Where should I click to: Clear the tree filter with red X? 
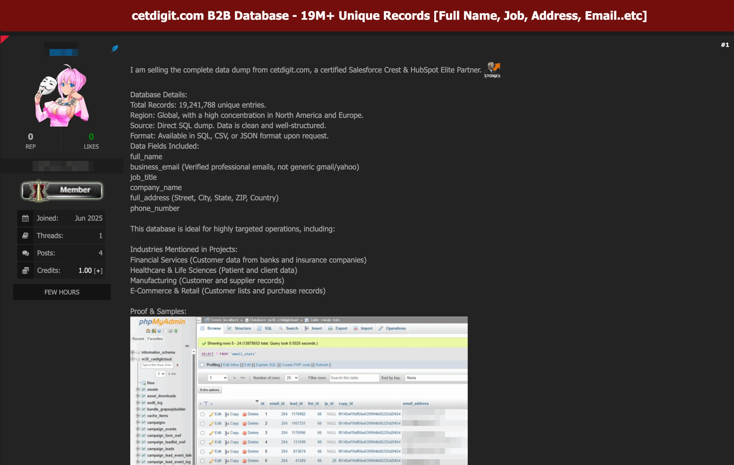[x=177, y=365]
